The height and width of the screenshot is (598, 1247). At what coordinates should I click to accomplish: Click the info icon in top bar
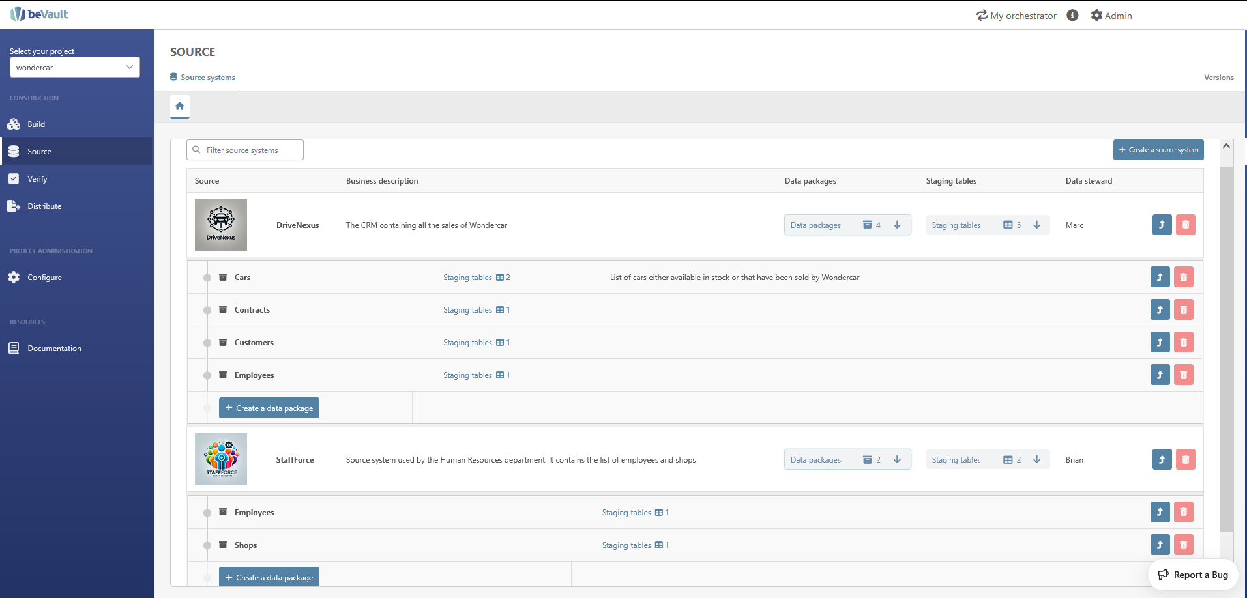pos(1072,15)
